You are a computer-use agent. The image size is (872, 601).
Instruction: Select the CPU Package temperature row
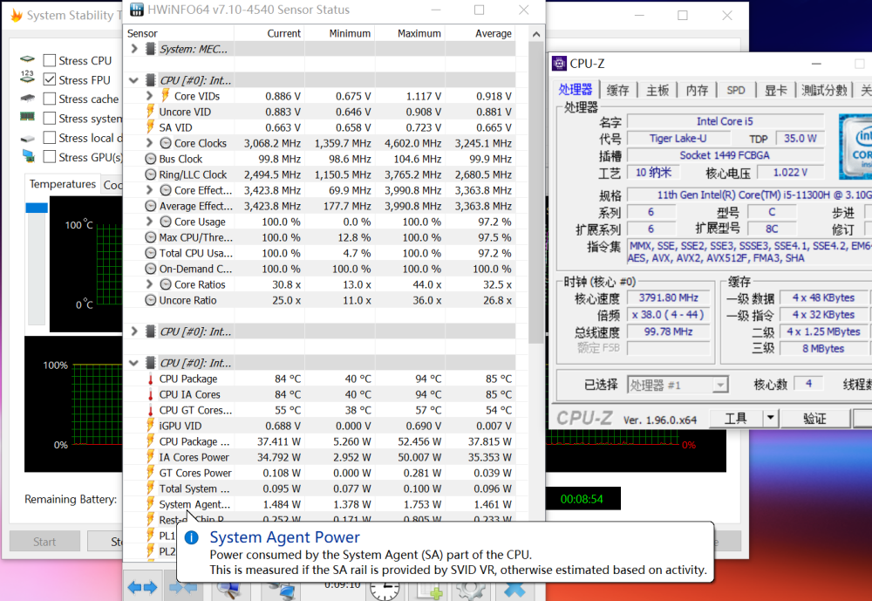(x=319, y=379)
